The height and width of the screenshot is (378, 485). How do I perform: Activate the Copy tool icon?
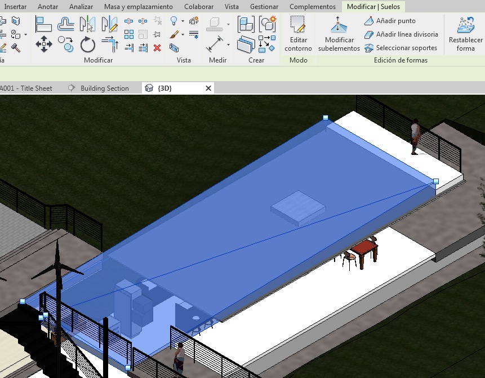[x=66, y=44]
